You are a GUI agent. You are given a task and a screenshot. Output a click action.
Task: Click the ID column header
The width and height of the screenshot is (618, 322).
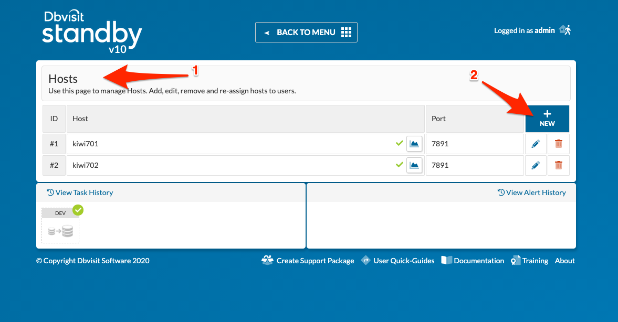click(54, 119)
